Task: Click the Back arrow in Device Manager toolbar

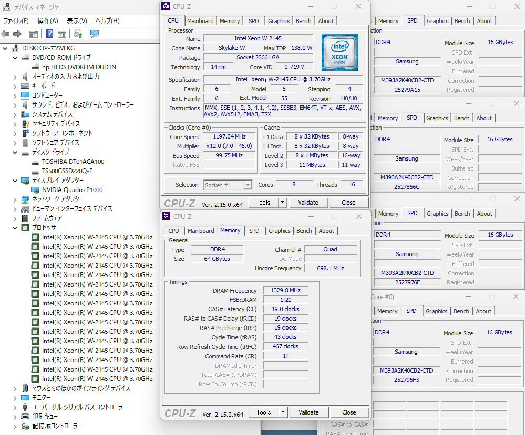Action: 6,34
